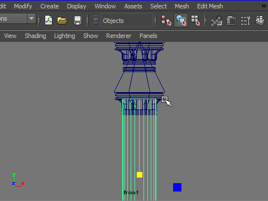The height and width of the screenshot is (201, 268).
Task: Create a new scene with the new file icon
Action: 49,20
